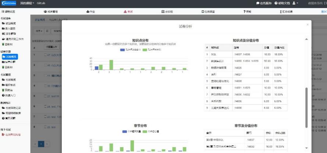The width and height of the screenshot is (327, 153).
Task: Close the 试卷分析 dialog with the X
Action: tap(308, 25)
